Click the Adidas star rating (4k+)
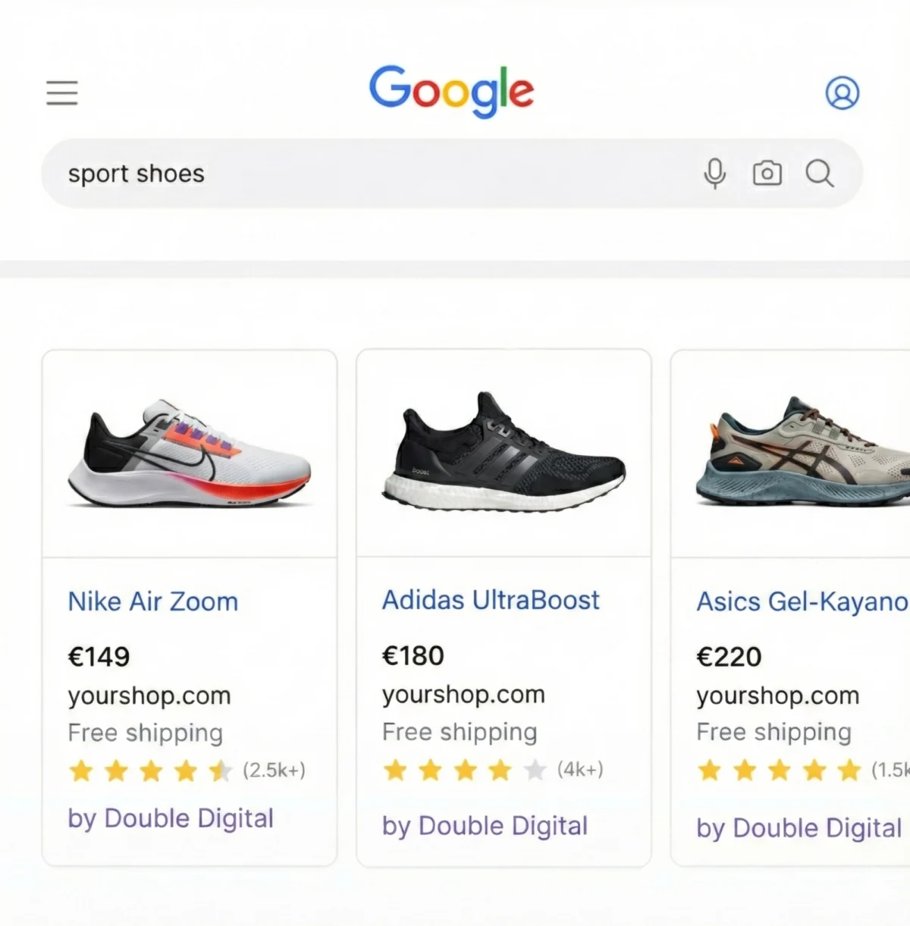Viewport: 910px width, 926px height. (493, 771)
